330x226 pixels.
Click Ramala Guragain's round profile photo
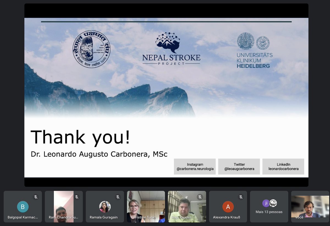(x=105, y=207)
